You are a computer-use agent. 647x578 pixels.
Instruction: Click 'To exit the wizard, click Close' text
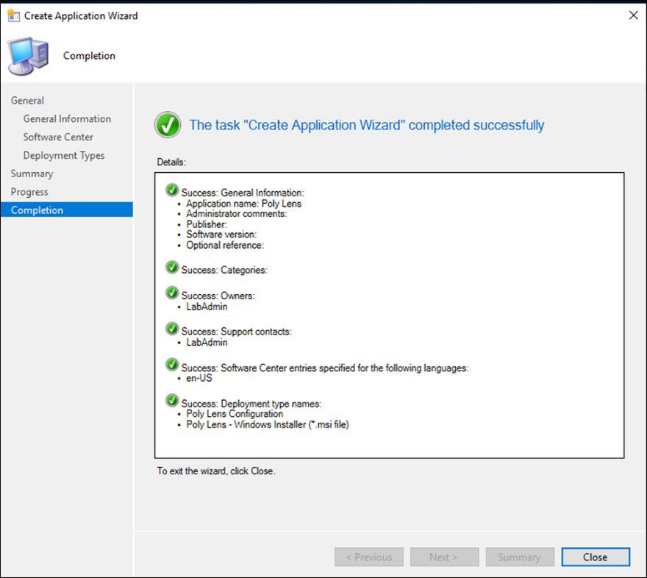(216, 471)
